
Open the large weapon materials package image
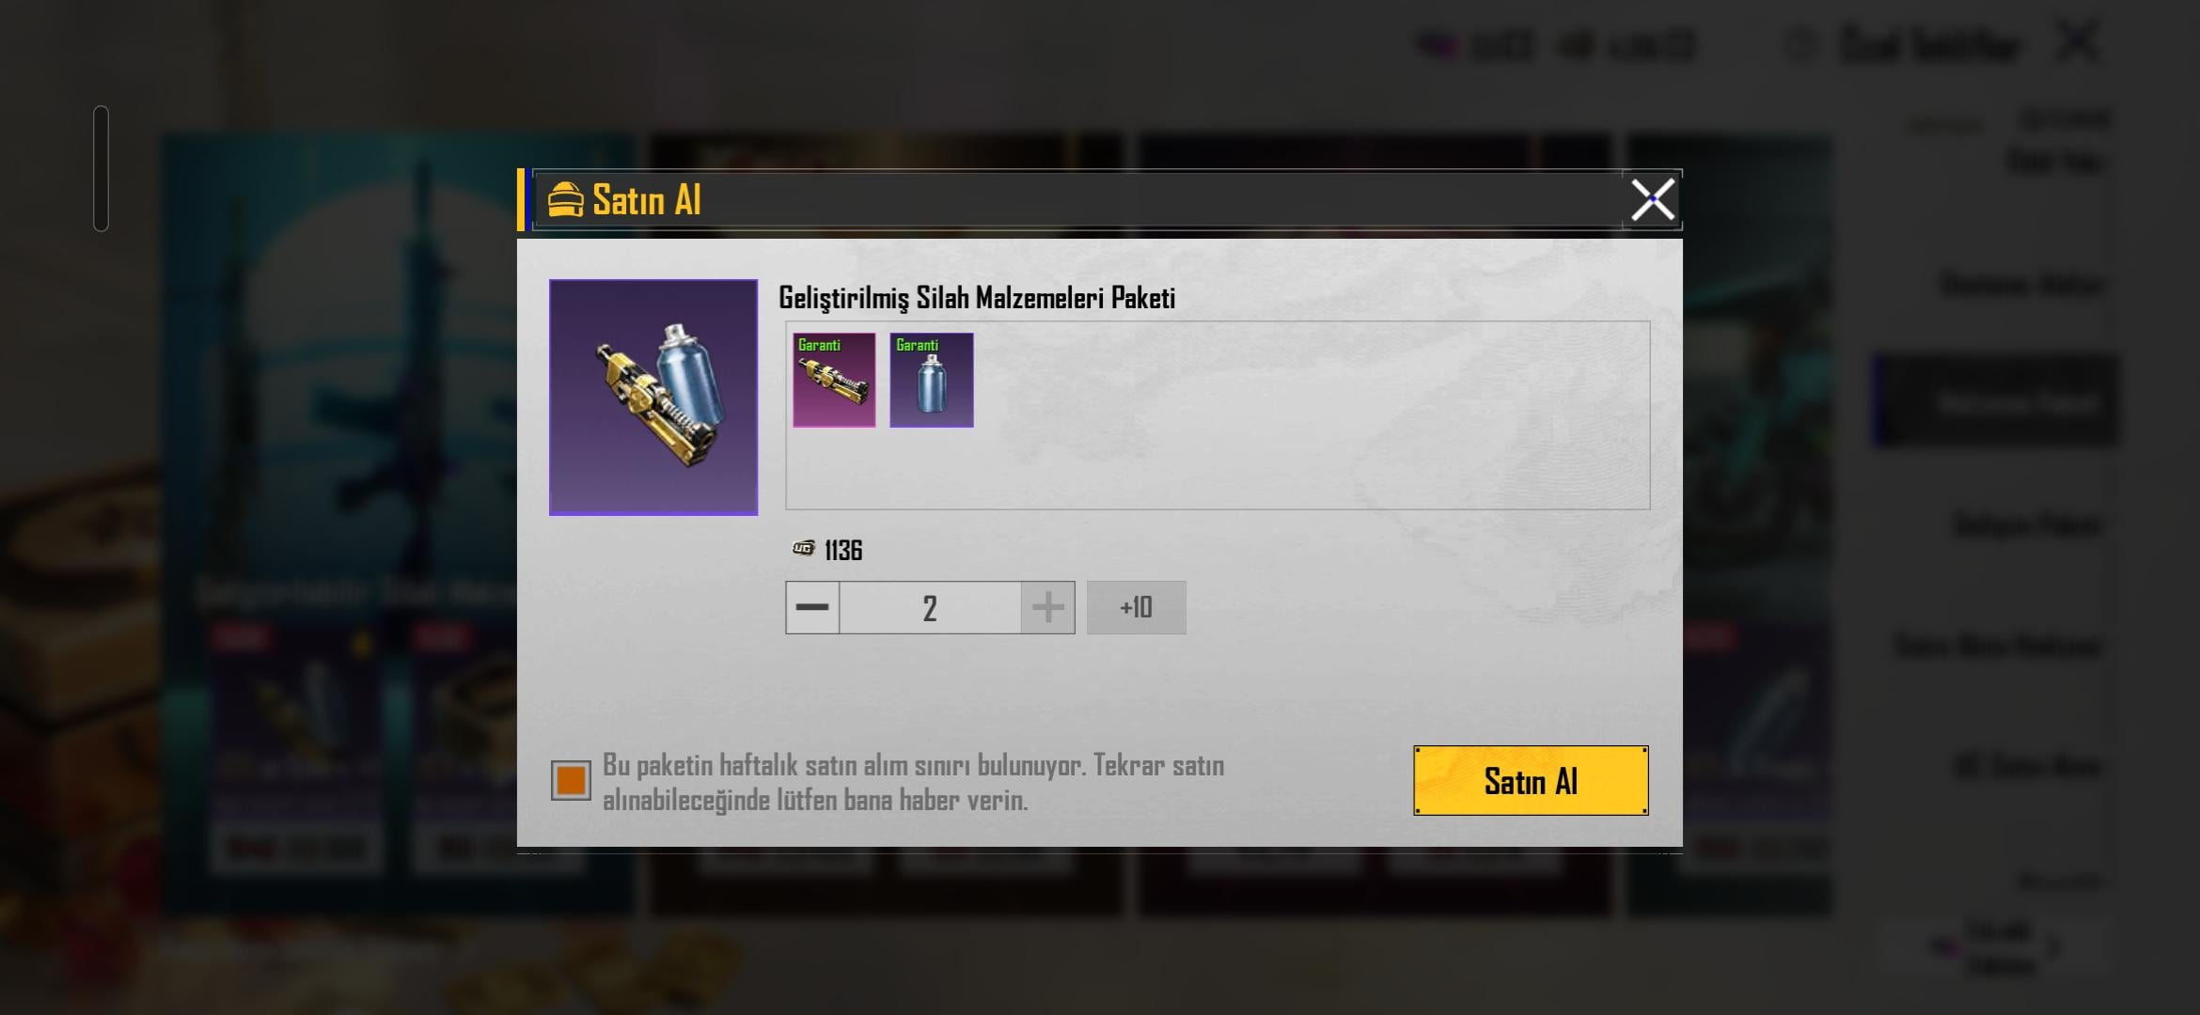click(x=653, y=397)
